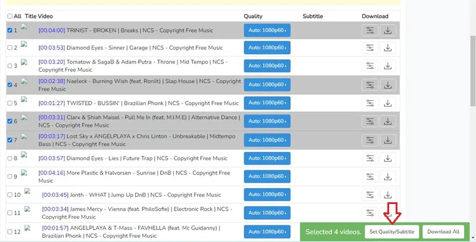This screenshot has height=242, width=476.
Task: Open settings icon for Naeleck - Burning Wish
Action: [369, 85]
